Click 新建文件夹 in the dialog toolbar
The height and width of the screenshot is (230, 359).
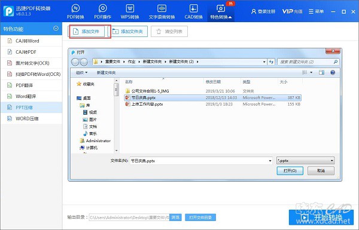(106, 73)
